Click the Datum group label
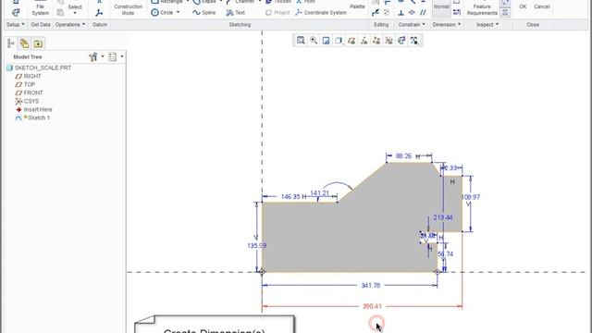The width and height of the screenshot is (592, 333). (100, 25)
